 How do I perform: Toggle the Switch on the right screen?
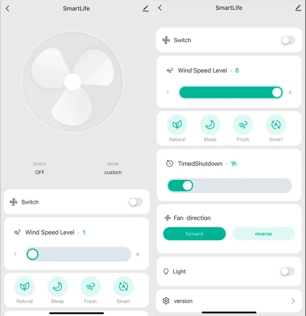point(288,40)
